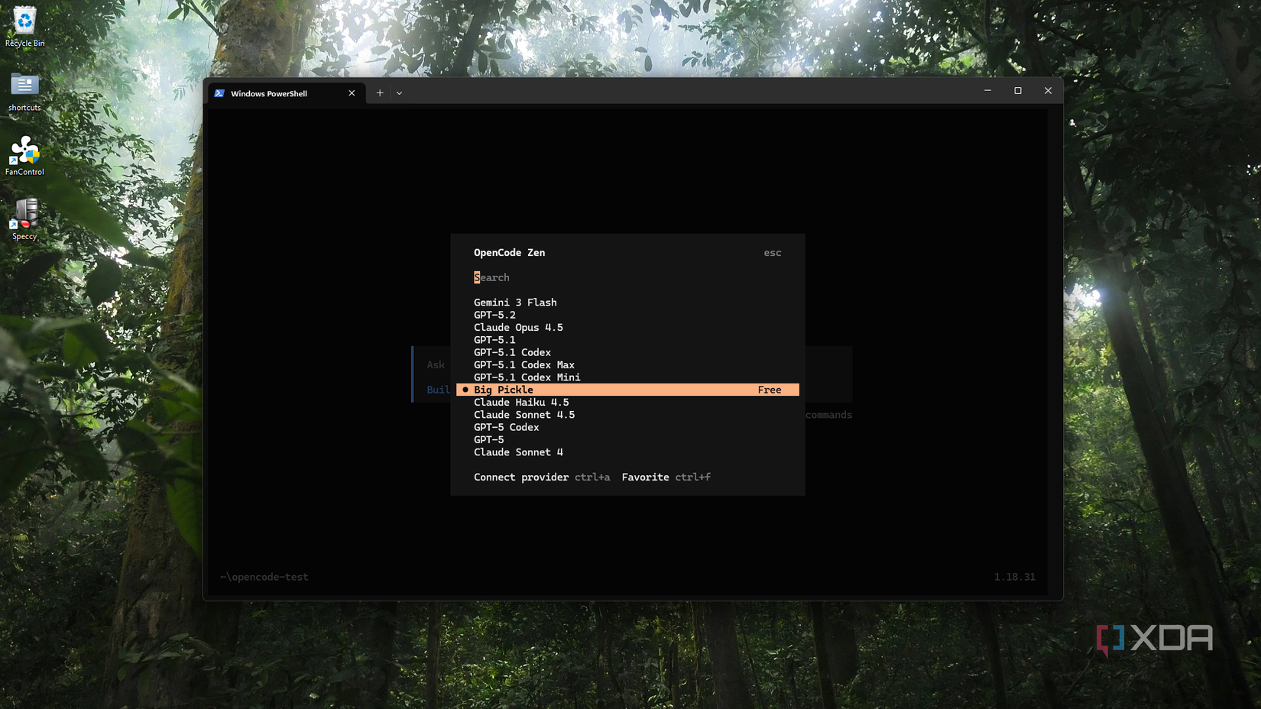
Task: Select the GPT-5 Codex model row
Action: [627, 427]
